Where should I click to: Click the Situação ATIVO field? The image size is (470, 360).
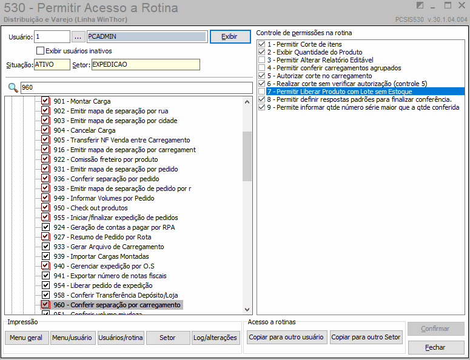52,64
